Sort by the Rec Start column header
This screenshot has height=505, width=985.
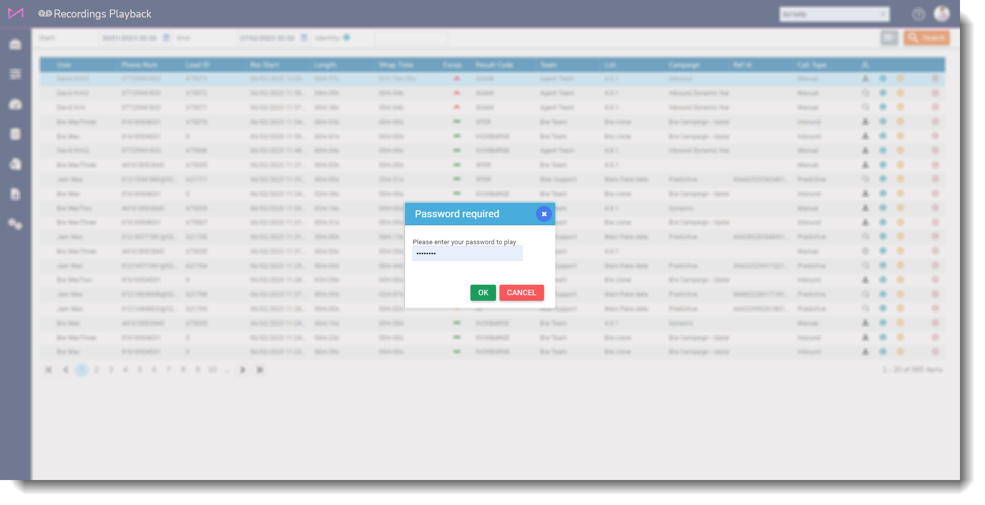pyautogui.click(x=264, y=65)
